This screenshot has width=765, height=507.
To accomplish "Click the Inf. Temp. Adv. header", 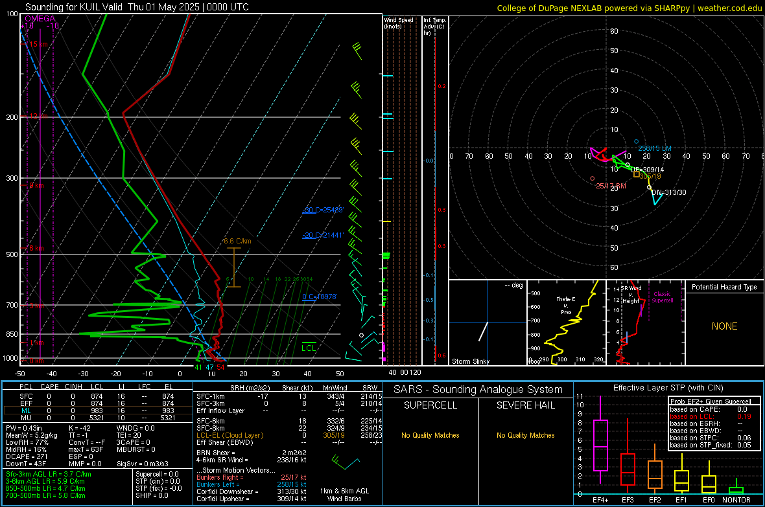I will point(434,27).
